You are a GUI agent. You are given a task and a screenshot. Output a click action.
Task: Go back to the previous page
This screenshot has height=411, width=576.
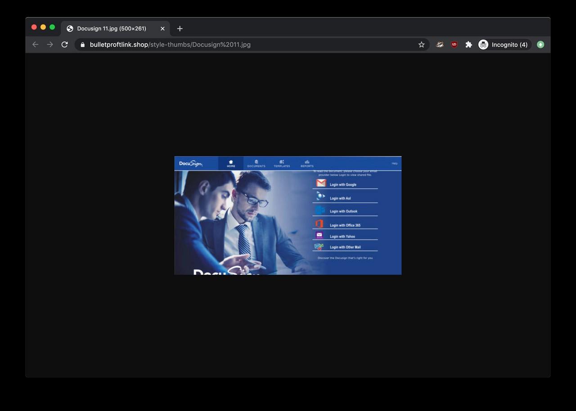click(x=36, y=45)
